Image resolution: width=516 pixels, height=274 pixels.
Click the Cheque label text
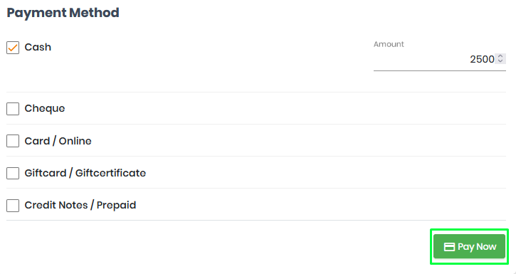(45, 108)
